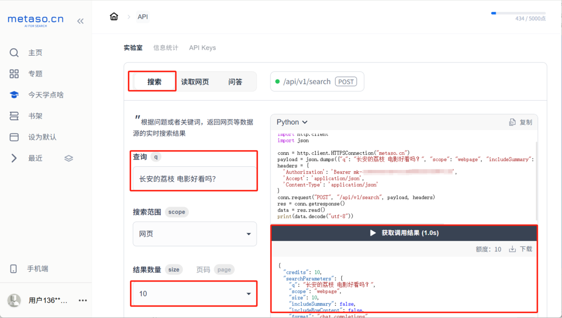This screenshot has height=318, width=562.
Task: Open 主页 in the sidebar
Action: coord(35,52)
